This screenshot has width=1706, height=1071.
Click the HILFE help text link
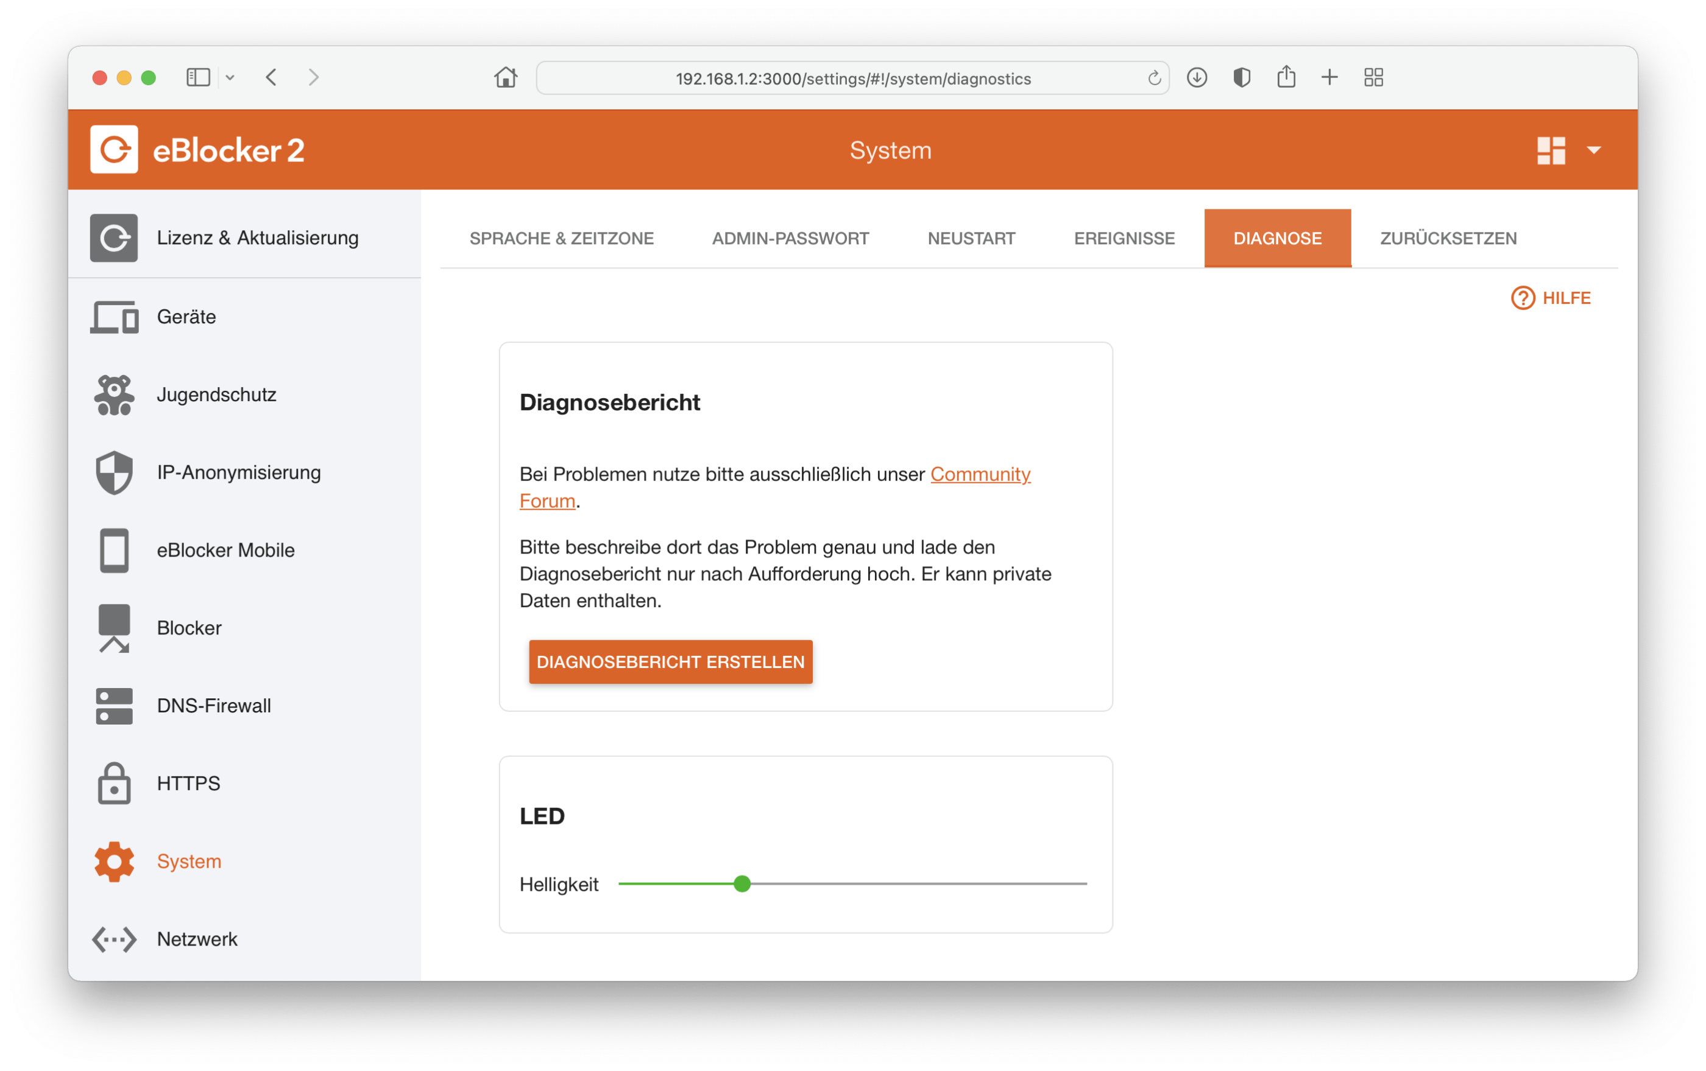[x=1566, y=298]
